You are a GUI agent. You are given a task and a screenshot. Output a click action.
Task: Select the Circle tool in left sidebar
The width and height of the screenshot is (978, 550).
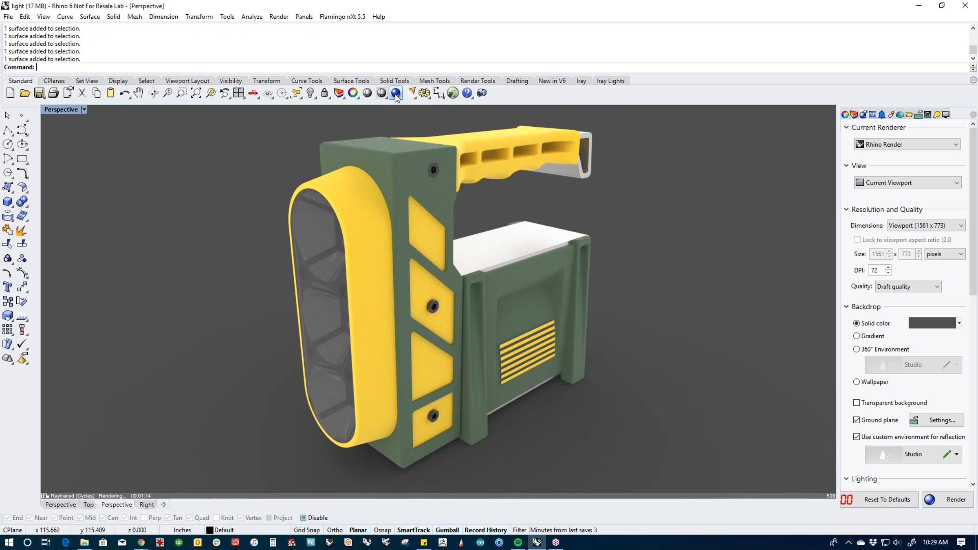pyautogui.click(x=7, y=144)
